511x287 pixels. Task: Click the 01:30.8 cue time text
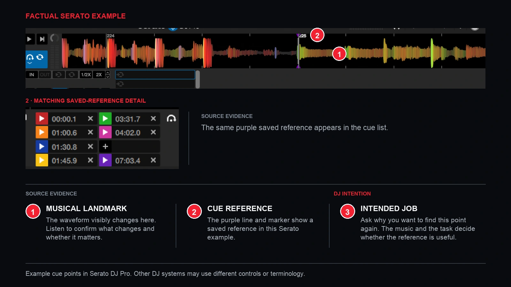coord(64,147)
